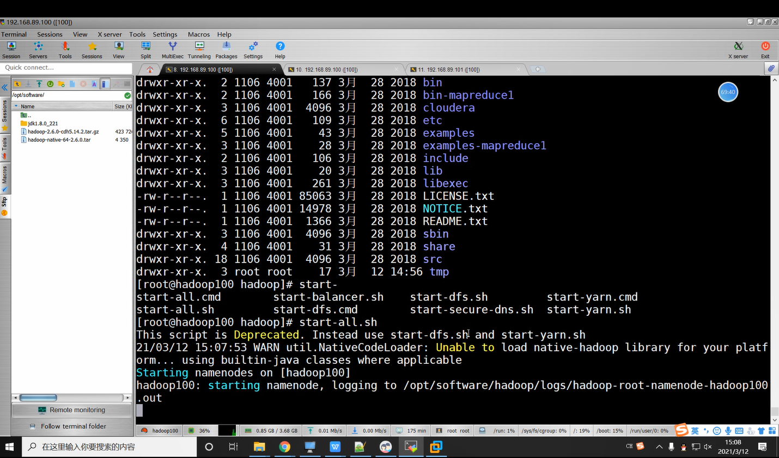This screenshot has height=458, width=779.
Task: Click the ASCII transfer mode SFTP icon
Action: click(94, 84)
